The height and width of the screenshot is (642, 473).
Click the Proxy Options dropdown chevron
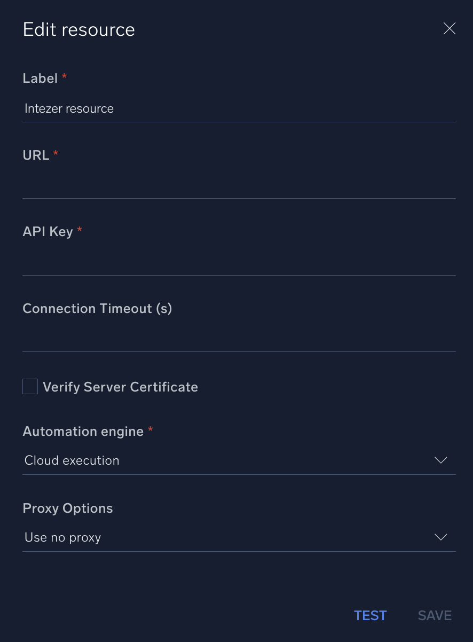(440, 537)
